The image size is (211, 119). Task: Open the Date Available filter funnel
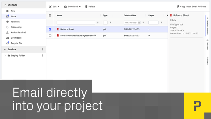click(143, 22)
